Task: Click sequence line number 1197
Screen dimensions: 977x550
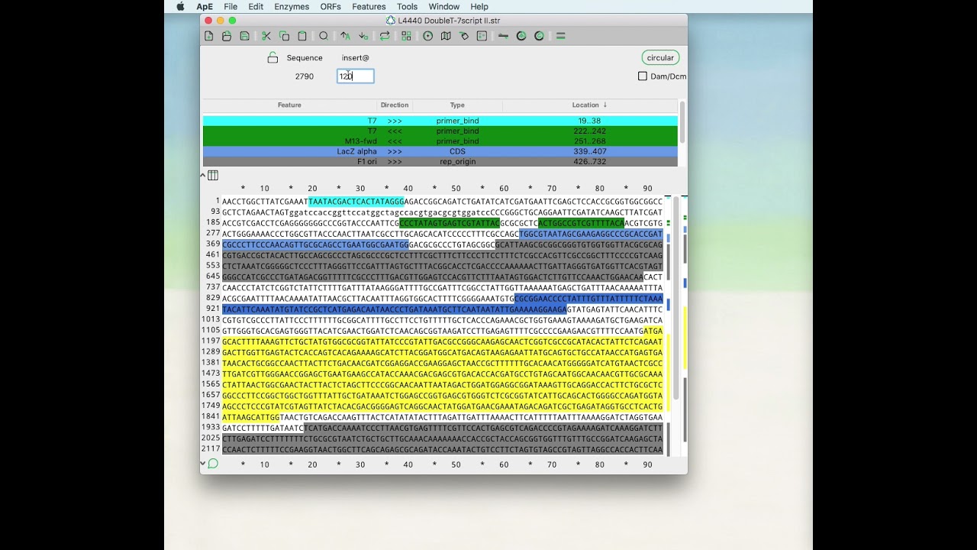Action: pos(211,341)
